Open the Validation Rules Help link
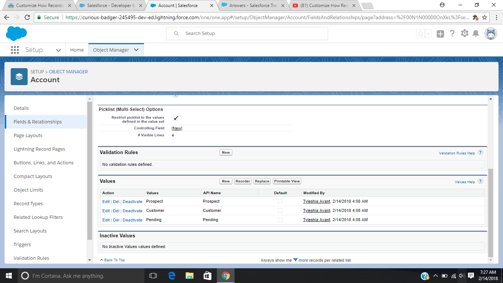The height and width of the screenshot is (283, 503). (x=457, y=153)
